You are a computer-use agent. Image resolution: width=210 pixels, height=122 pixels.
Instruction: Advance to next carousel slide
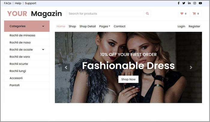point(191,67)
